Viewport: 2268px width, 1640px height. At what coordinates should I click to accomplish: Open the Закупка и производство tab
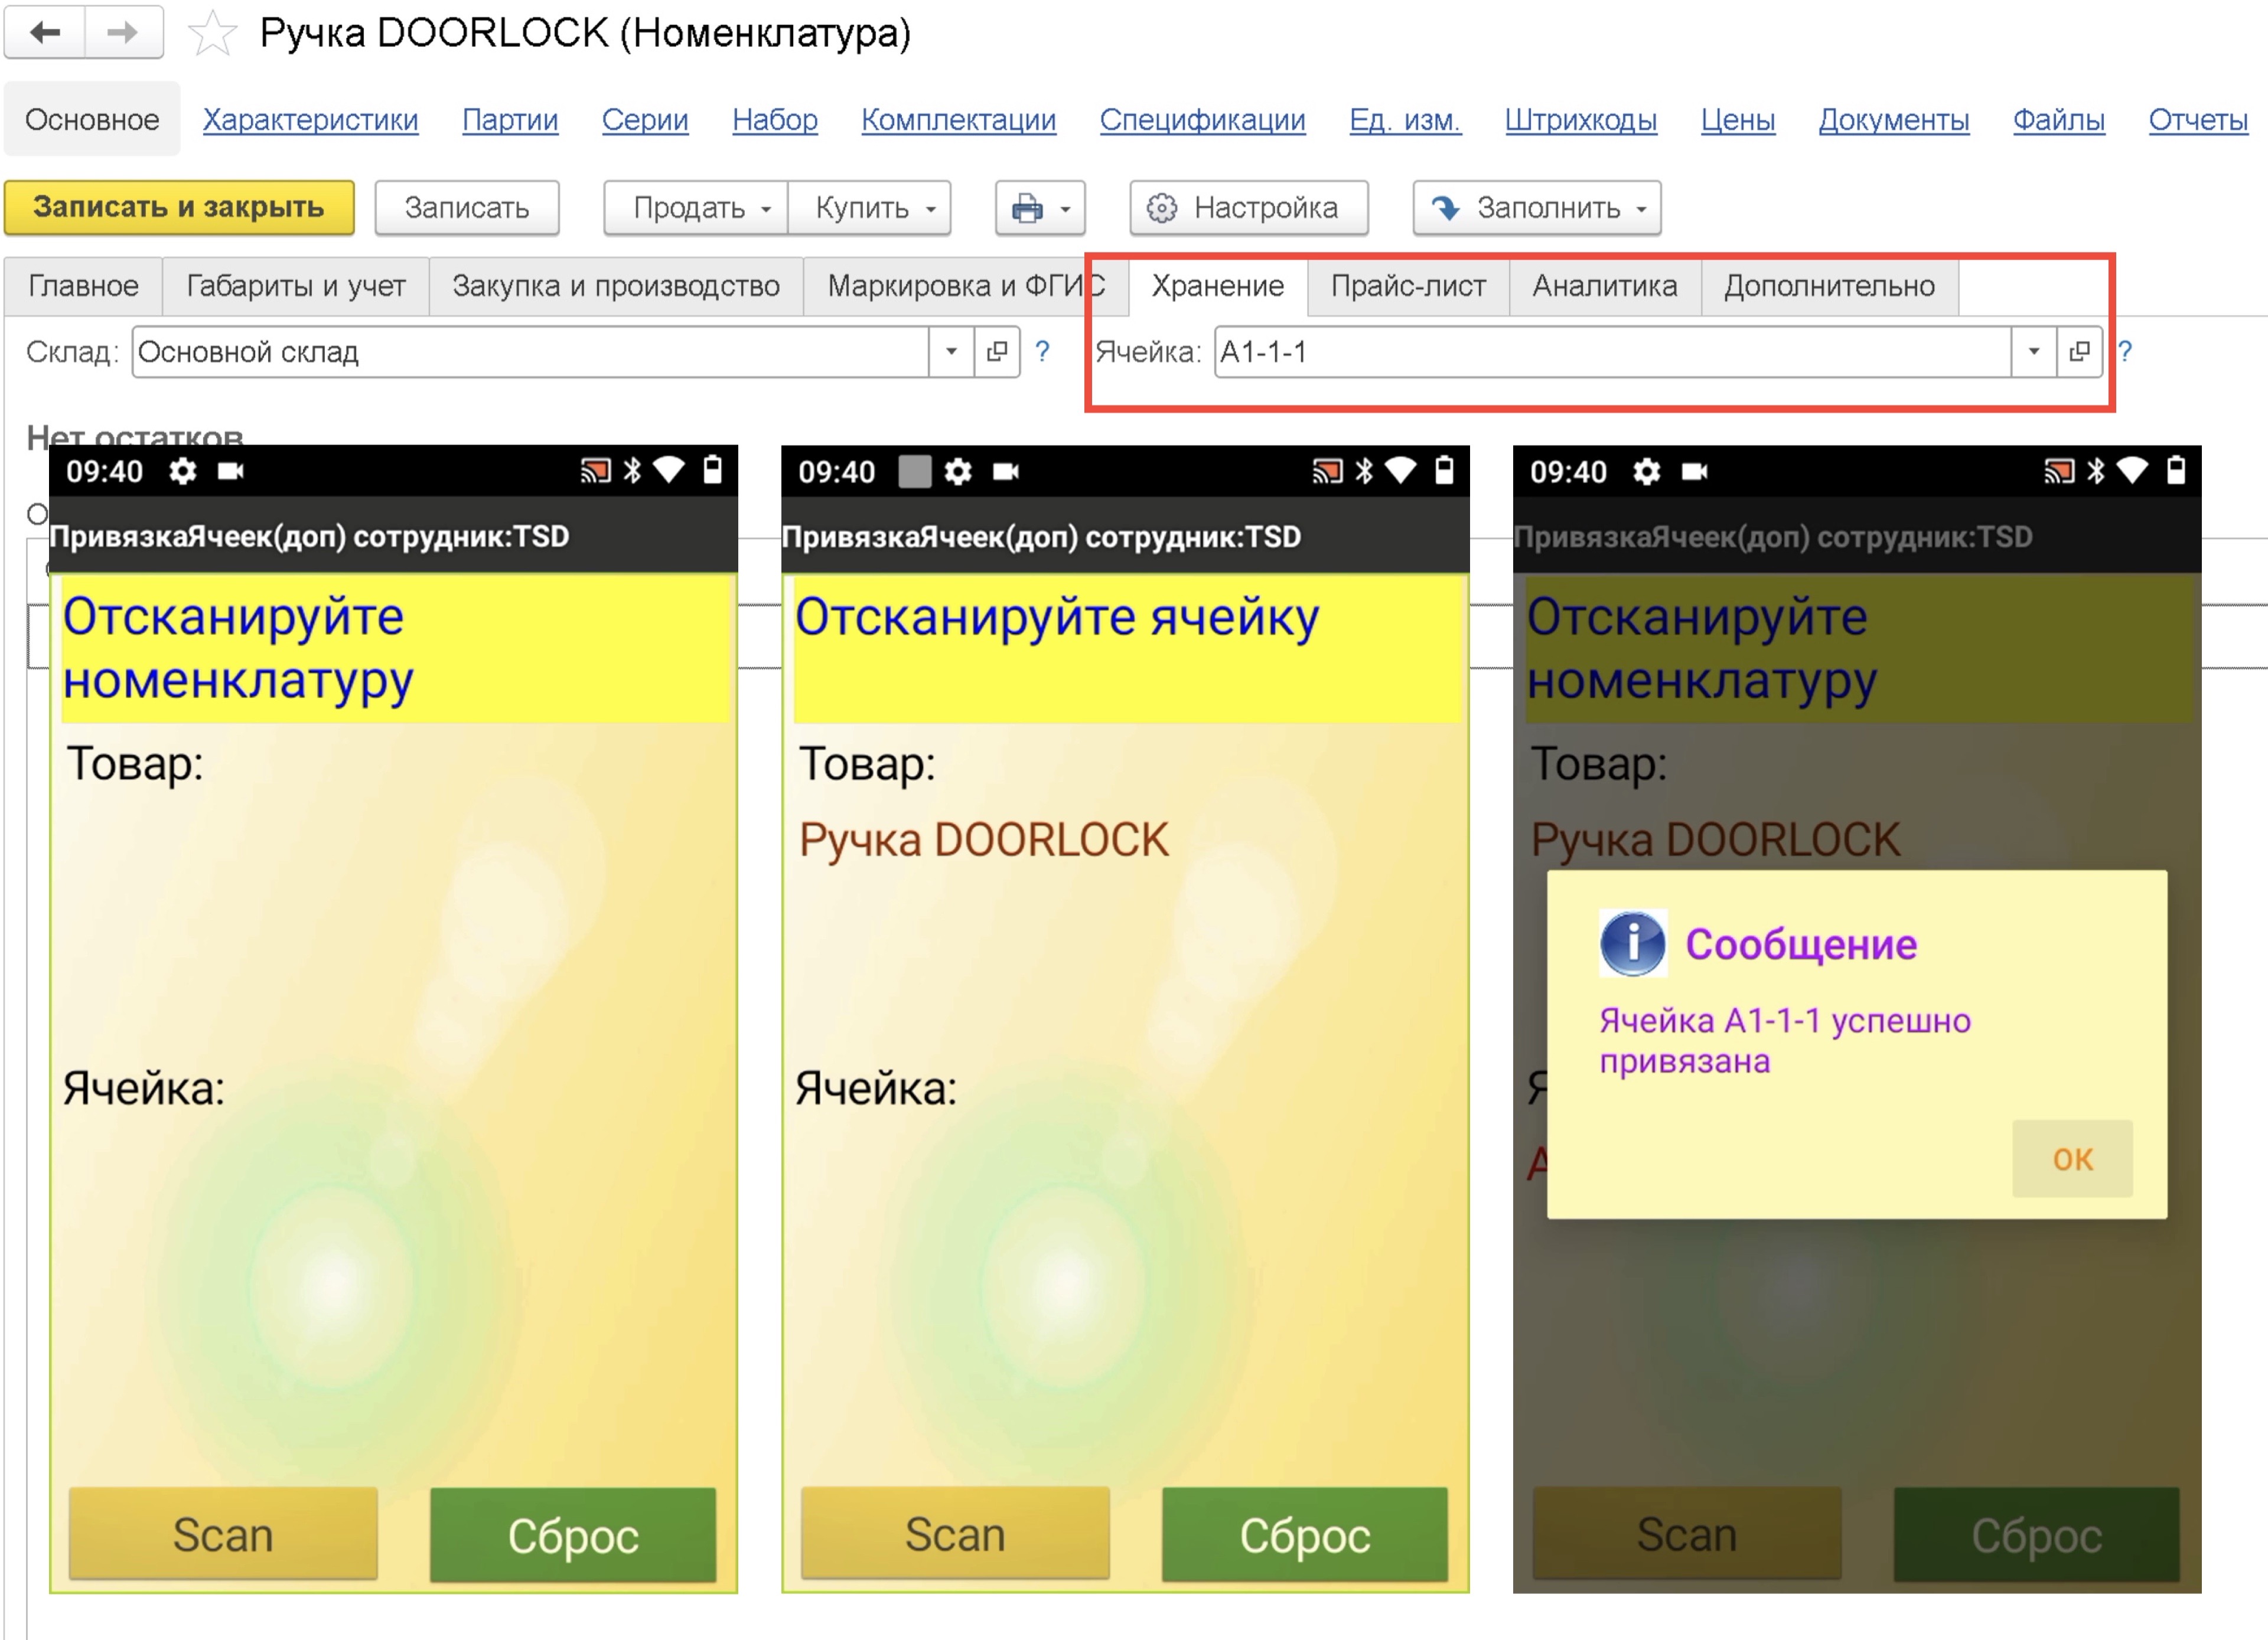pos(616,287)
